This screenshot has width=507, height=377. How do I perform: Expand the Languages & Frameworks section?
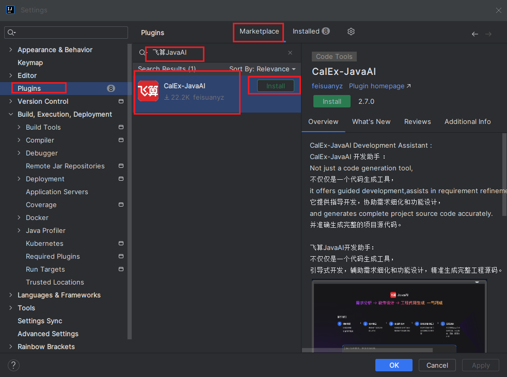point(11,295)
